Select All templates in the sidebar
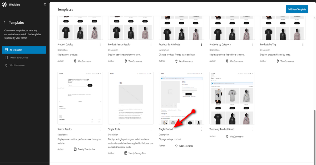 [x=24, y=50]
